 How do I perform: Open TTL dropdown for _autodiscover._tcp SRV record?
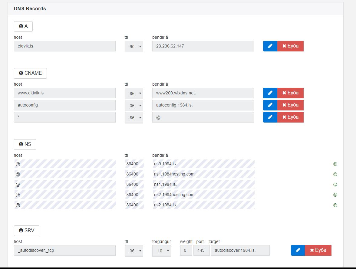click(134, 251)
